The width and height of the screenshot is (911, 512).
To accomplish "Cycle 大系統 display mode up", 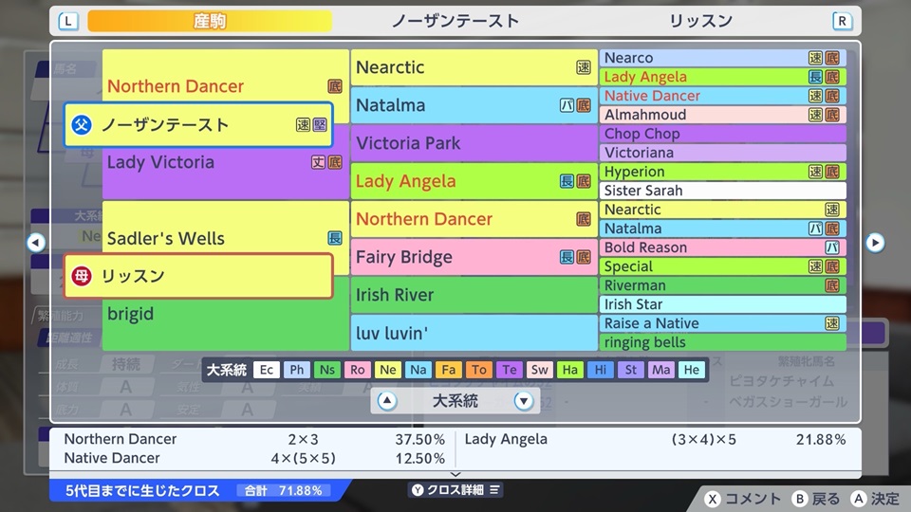I will tap(387, 400).
